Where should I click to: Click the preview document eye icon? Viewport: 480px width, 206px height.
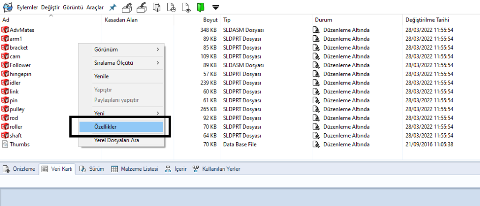pyautogui.click(x=186, y=7)
